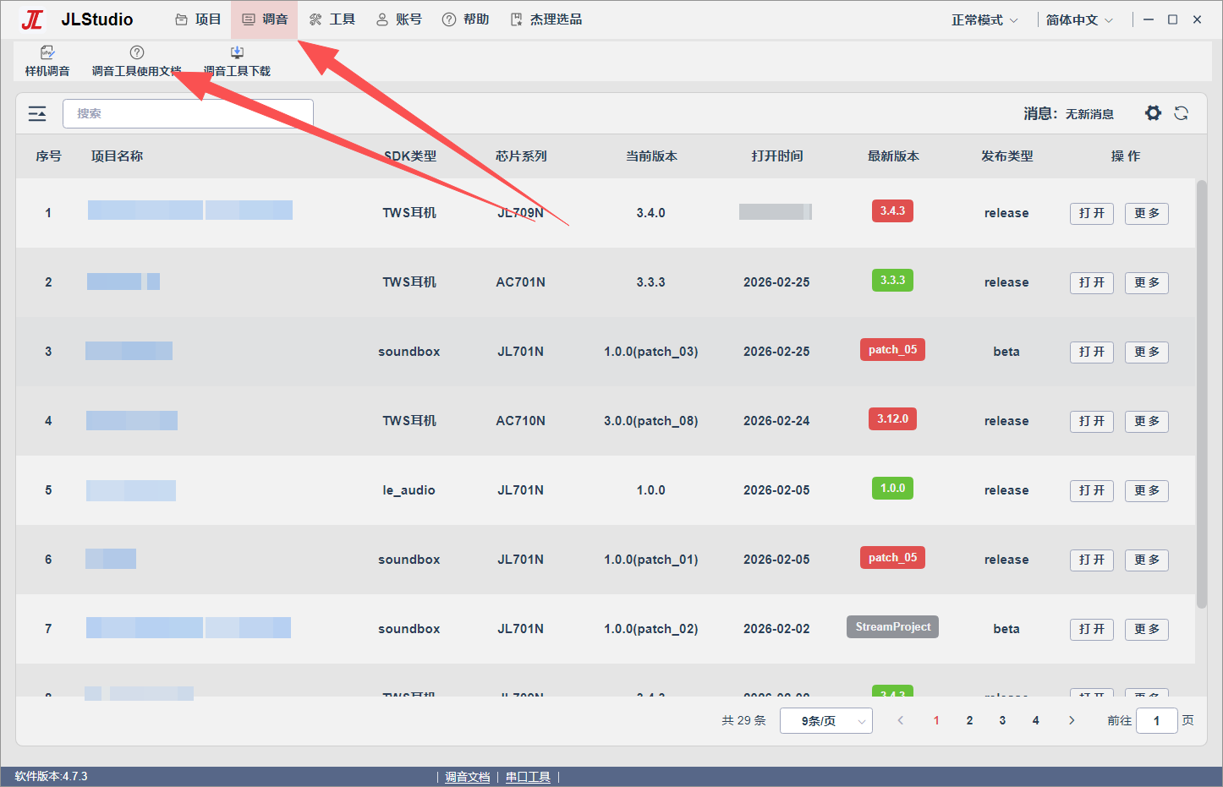Click 打开 button for JL709N row 1
This screenshot has height=787, width=1223.
[1092, 213]
